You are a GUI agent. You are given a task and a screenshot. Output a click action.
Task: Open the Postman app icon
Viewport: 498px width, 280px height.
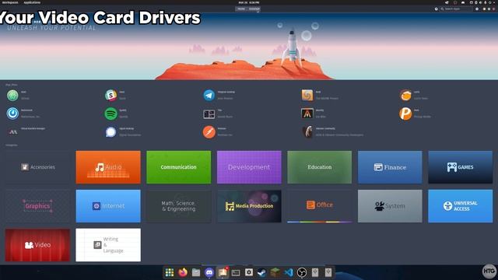tap(209, 131)
